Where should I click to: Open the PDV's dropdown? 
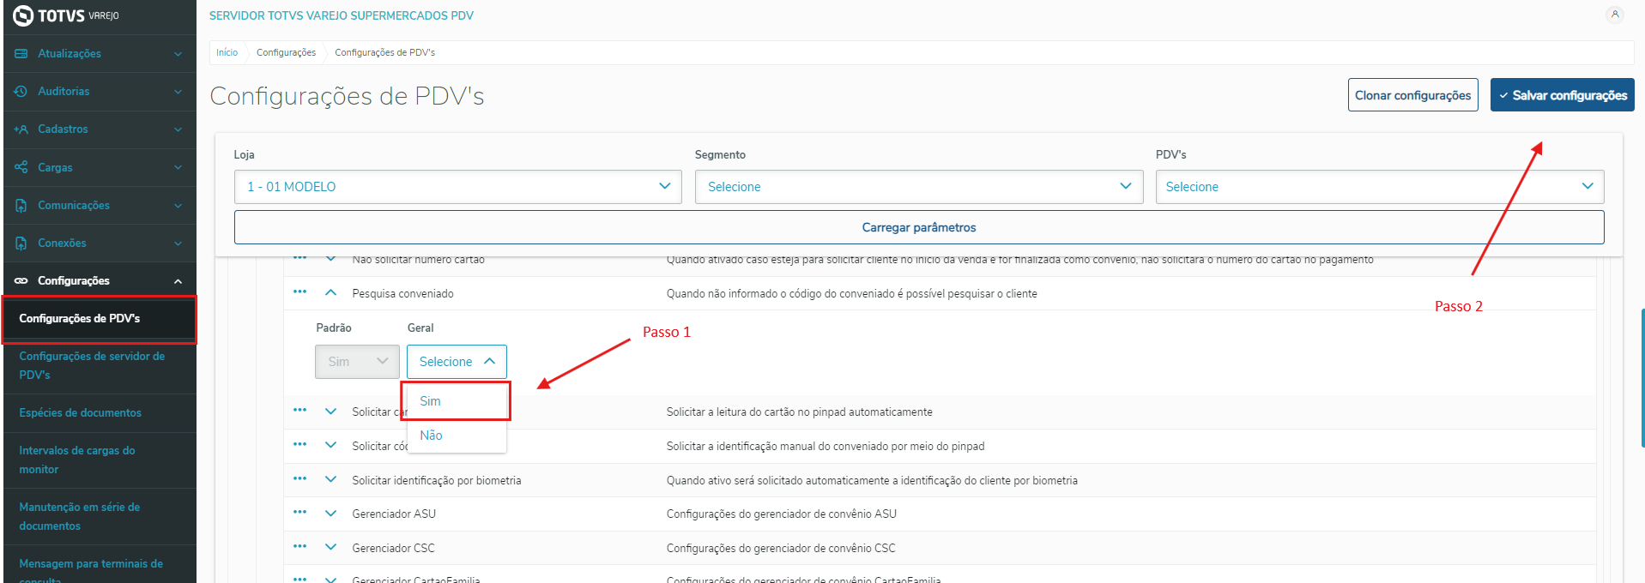1379,187
